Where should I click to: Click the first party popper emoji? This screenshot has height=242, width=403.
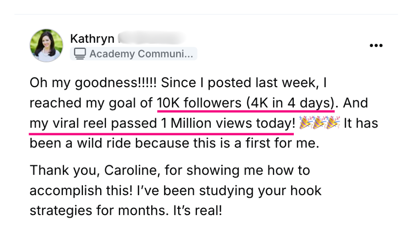305,123
